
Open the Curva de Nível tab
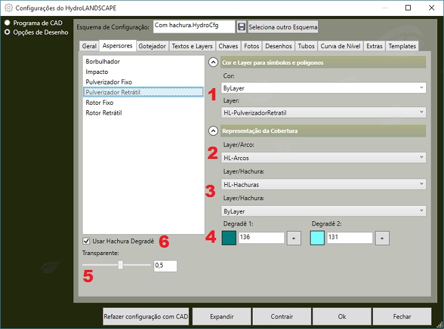click(x=341, y=46)
